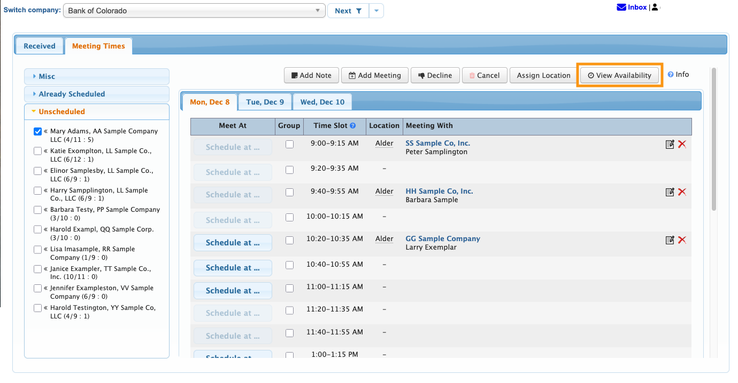The image size is (738, 383).
Task: Click the Time Slot help icon
Action: pos(353,126)
